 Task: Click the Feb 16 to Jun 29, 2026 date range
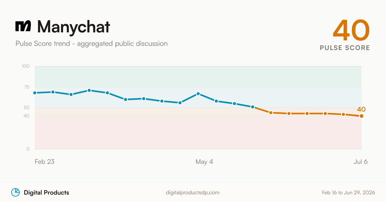coord(348,193)
